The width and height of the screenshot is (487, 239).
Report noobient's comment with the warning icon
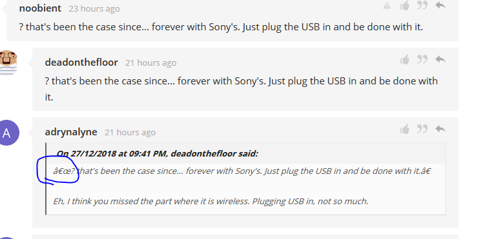pyautogui.click(x=387, y=5)
